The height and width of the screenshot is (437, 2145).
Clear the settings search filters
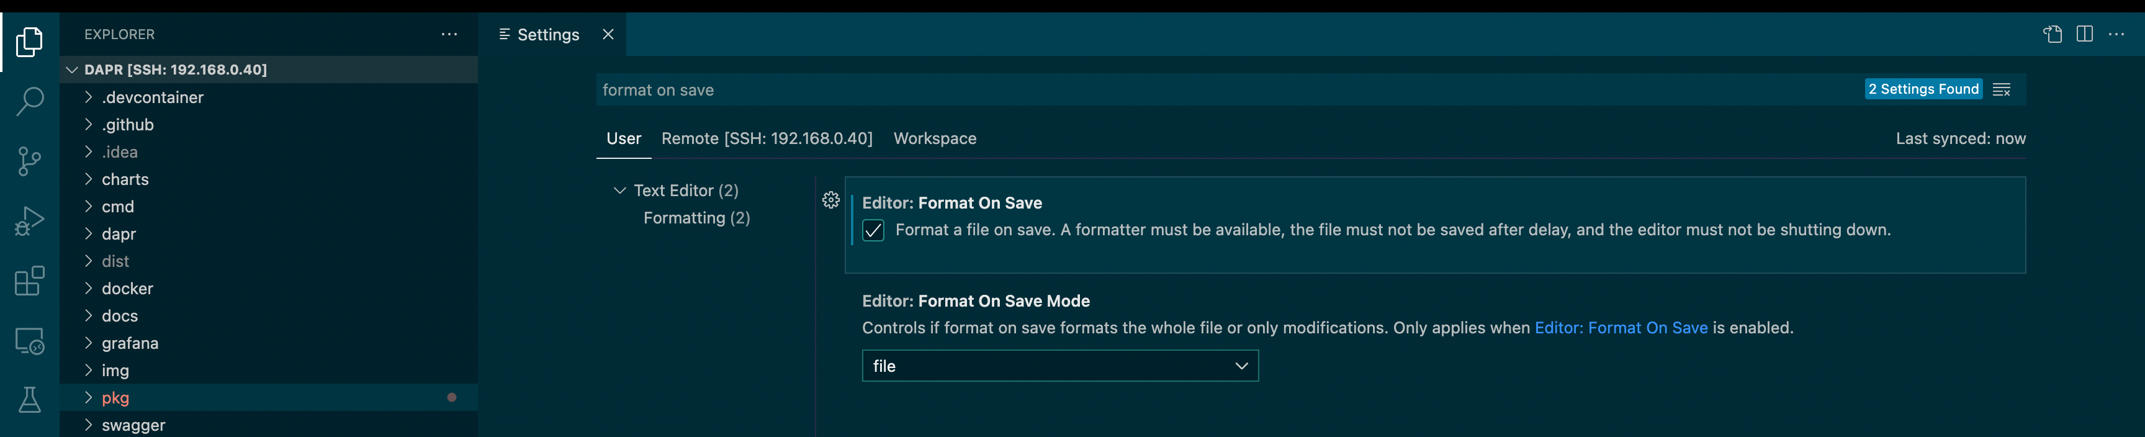(2002, 89)
